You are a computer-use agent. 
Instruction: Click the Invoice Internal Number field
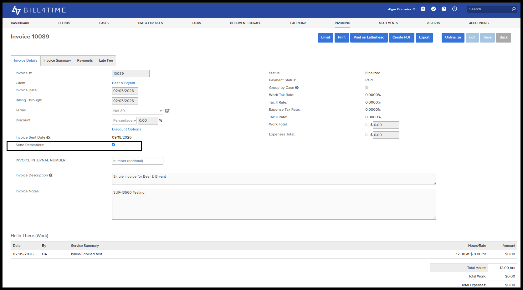[138, 161]
